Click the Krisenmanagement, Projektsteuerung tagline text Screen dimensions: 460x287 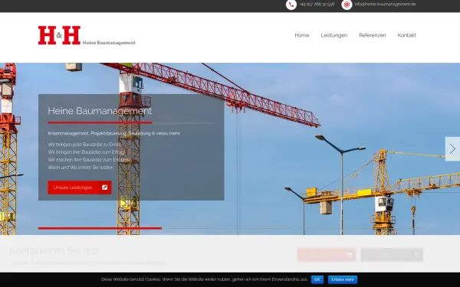[x=113, y=133]
